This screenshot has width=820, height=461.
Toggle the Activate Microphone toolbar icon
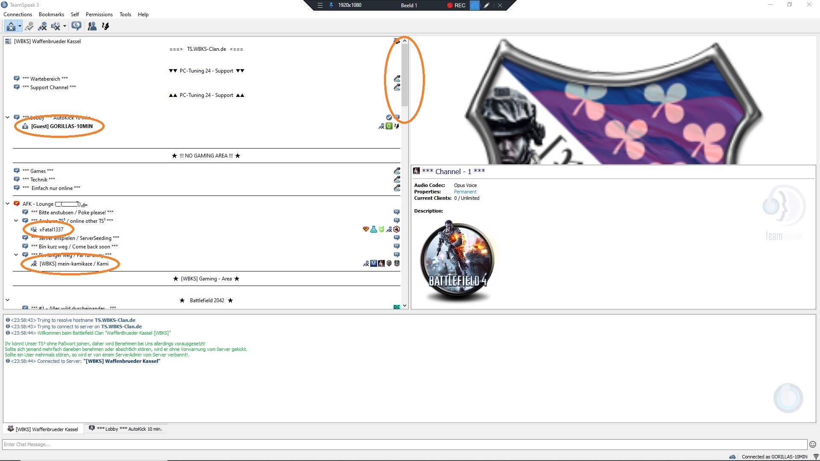click(x=29, y=26)
